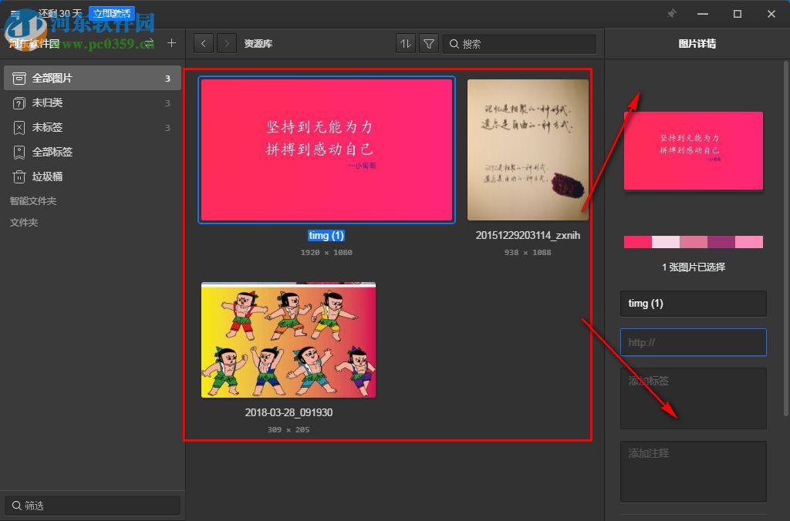Select the 2018-03-28_091930 cartoon thumbnail
790x521 pixels.
[x=288, y=339]
